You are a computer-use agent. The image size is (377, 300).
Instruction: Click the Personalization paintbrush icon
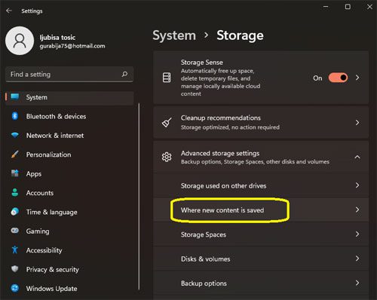click(15, 154)
